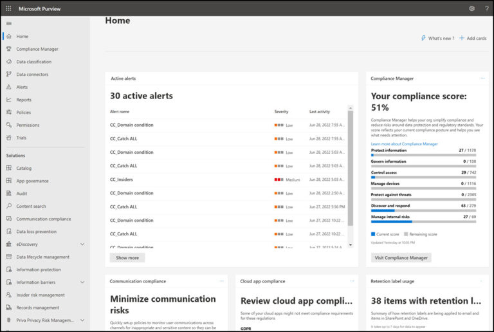Viewport: 494px width, 332px height.
Task: Open the app launcher waffle icon
Action: point(8,8)
